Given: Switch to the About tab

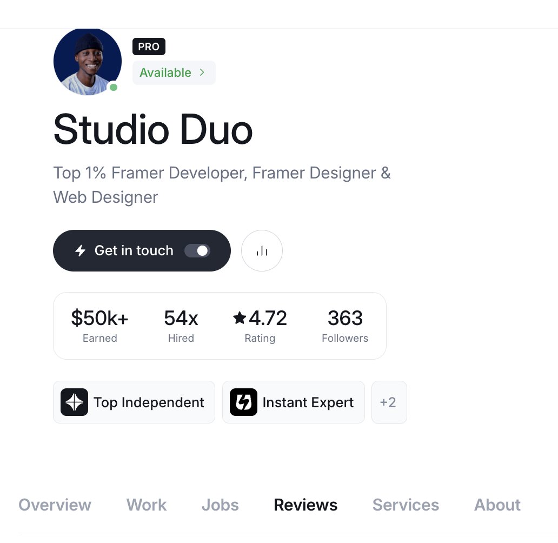Looking at the screenshot, I should tap(497, 505).
